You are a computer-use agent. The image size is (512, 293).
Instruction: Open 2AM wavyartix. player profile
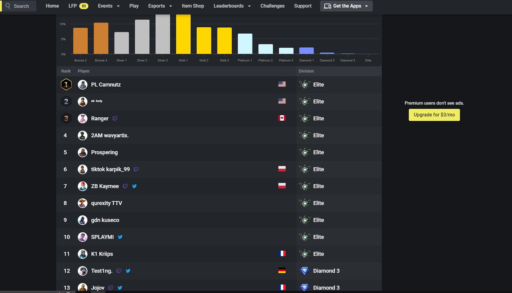[x=110, y=135]
